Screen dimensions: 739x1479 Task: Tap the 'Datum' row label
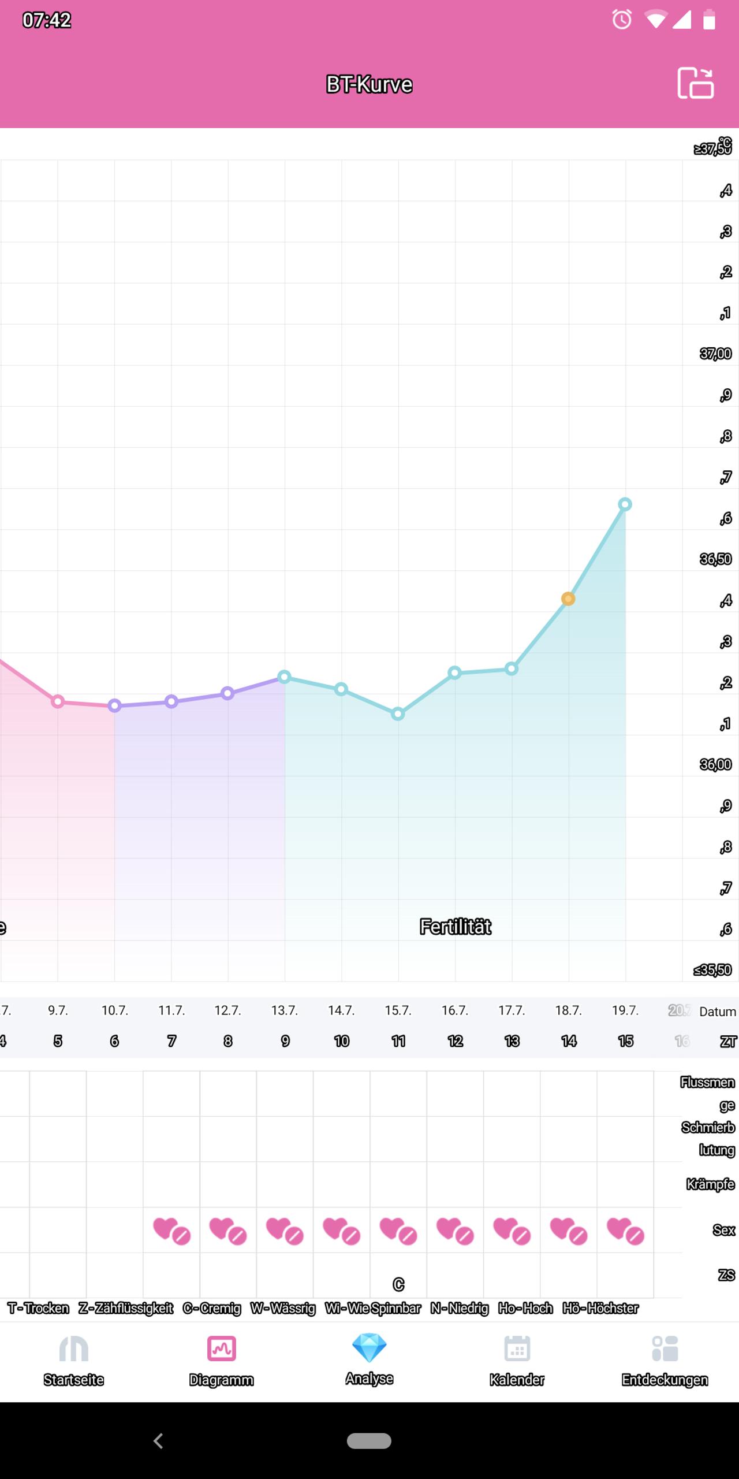[718, 1012]
